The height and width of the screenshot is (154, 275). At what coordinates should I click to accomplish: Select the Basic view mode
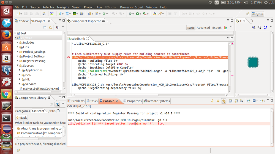pyautogui.click(x=191, y=28)
